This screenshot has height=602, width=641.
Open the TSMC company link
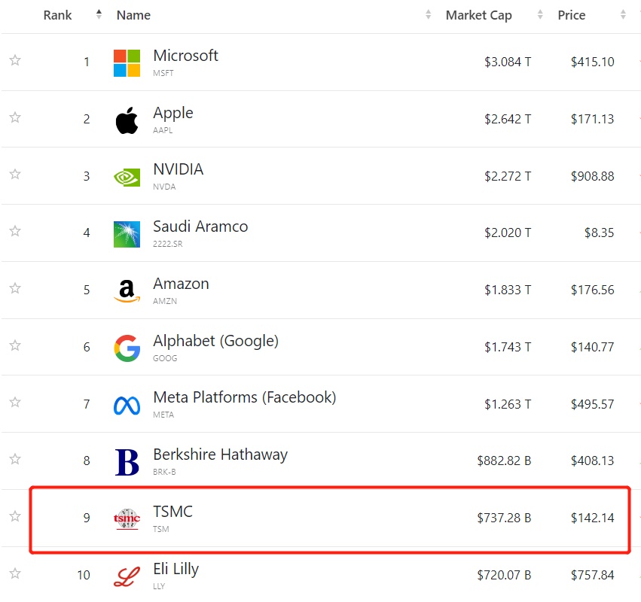coord(172,512)
